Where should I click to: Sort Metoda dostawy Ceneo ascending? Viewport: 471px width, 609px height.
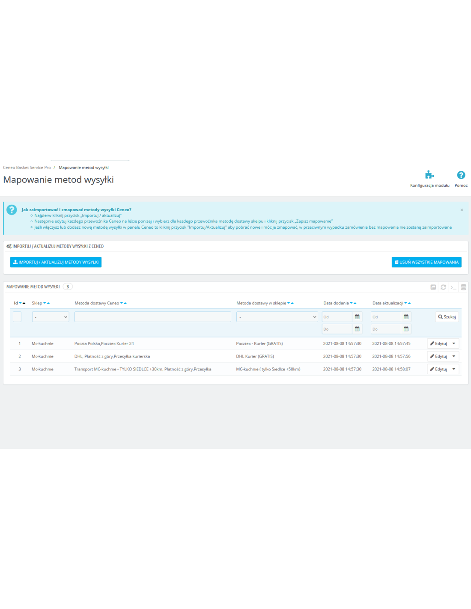125,303
